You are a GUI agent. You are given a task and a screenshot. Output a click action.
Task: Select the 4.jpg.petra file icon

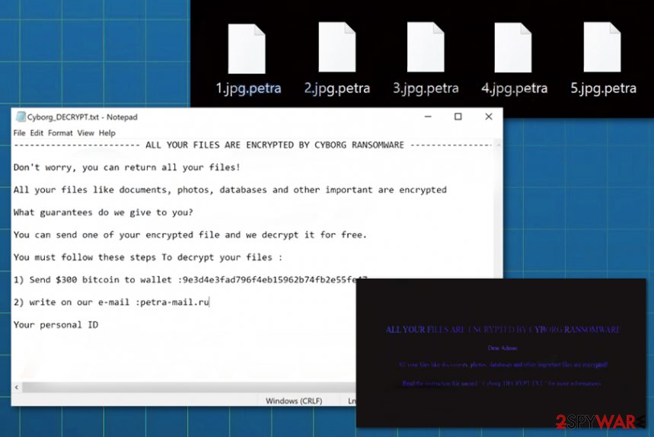click(x=512, y=47)
